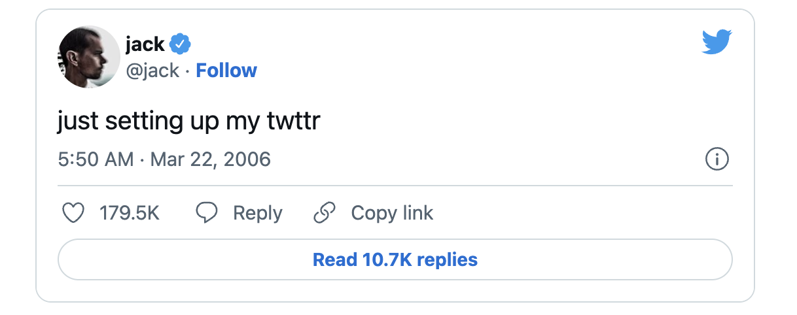Choose the Copy link label
Image resolution: width=797 pixels, height=315 pixels.
click(392, 214)
